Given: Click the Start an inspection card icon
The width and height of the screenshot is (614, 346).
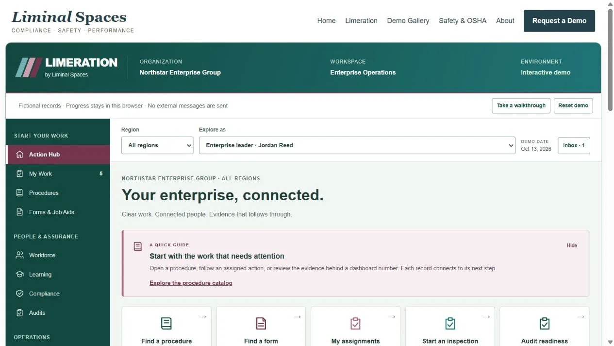Looking at the screenshot, I should pyautogui.click(x=450, y=323).
